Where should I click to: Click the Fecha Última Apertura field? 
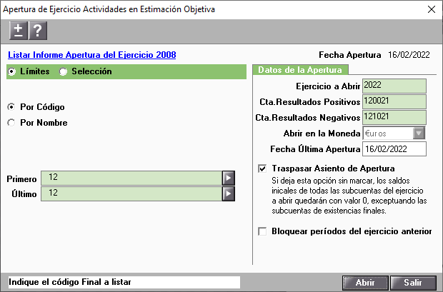pos(394,148)
